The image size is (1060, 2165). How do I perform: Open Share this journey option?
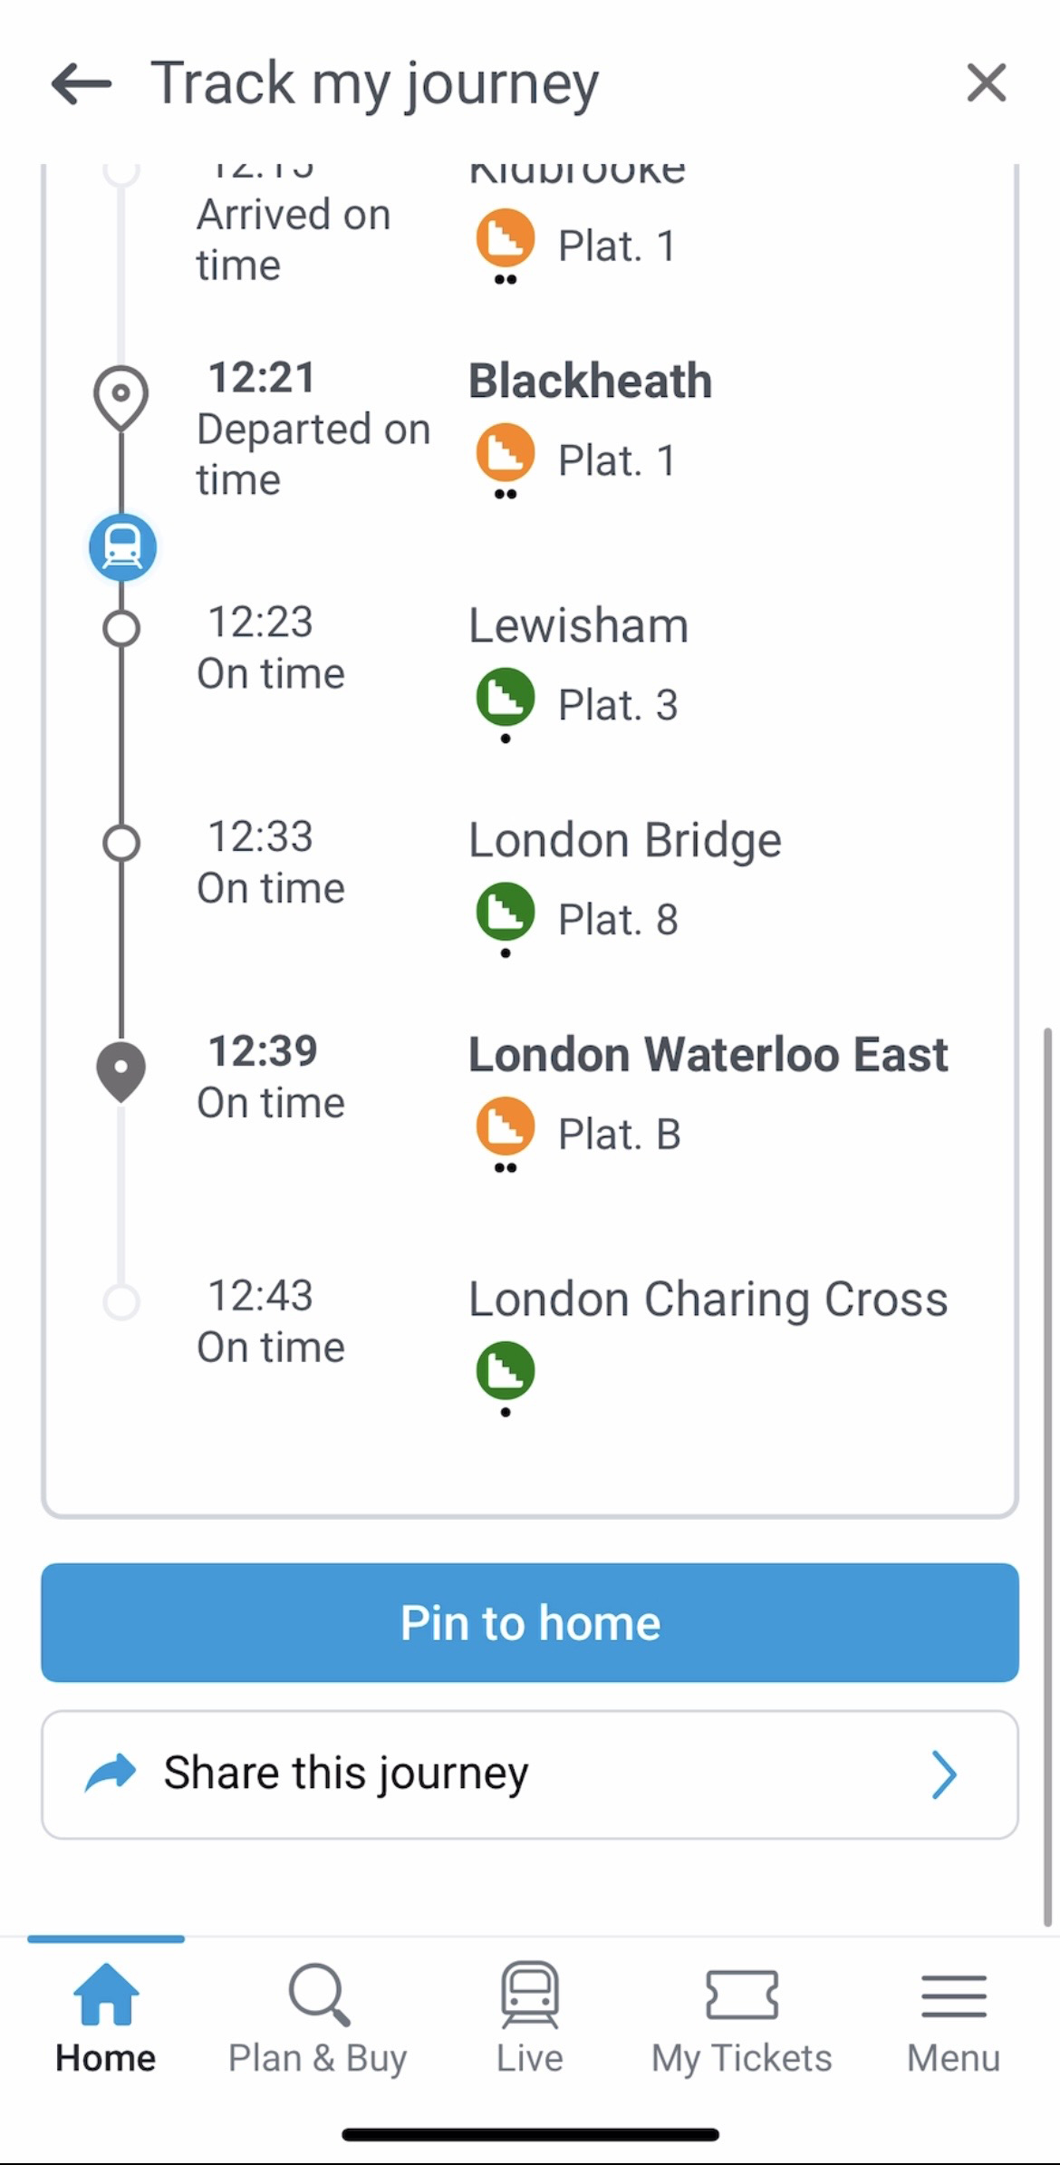click(x=529, y=1774)
